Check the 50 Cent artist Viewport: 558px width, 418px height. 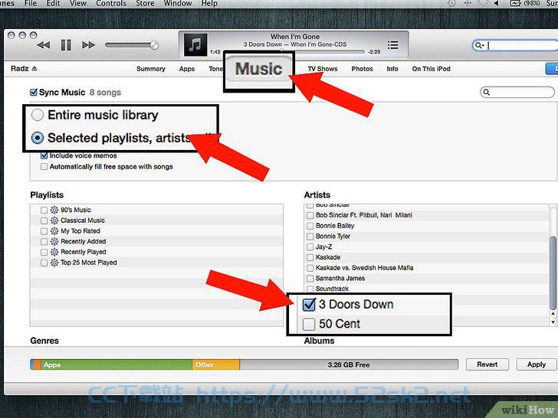click(309, 324)
